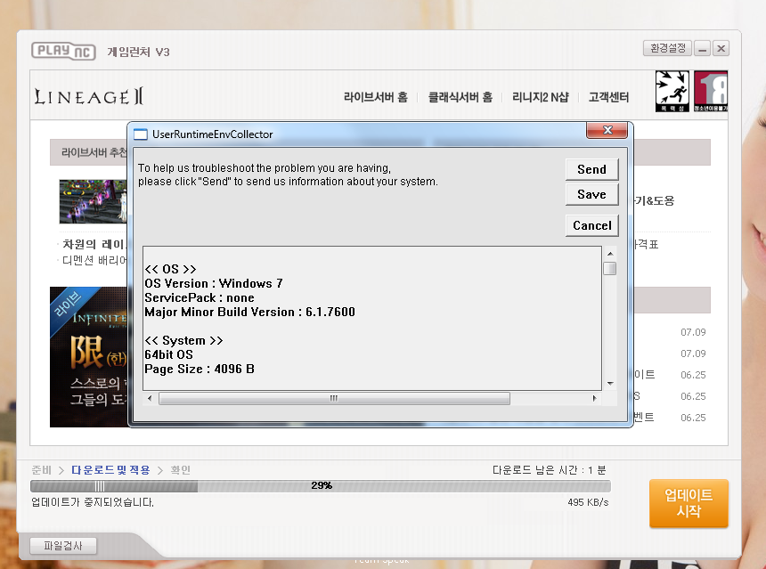
Task: Minimize the game launcher window
Action: tap(702, 48)
